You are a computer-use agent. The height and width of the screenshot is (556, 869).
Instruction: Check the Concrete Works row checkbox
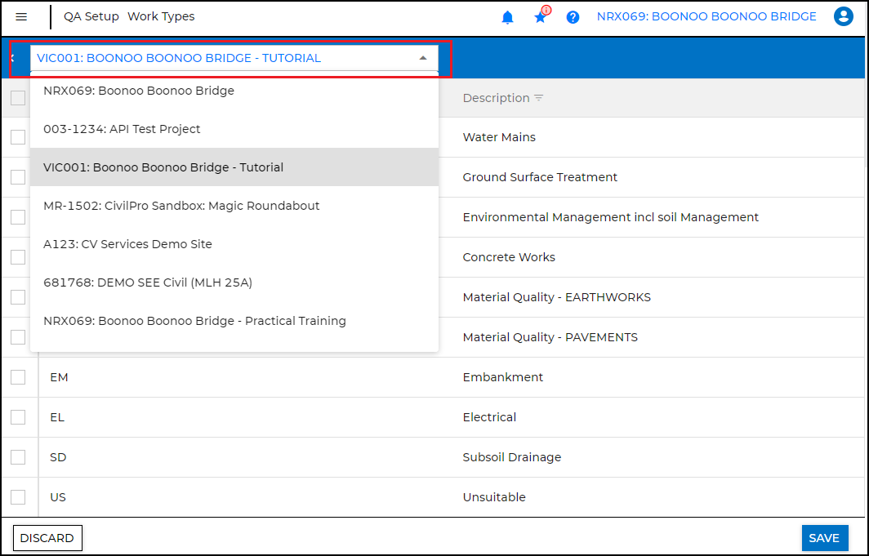tap(18, 257)
